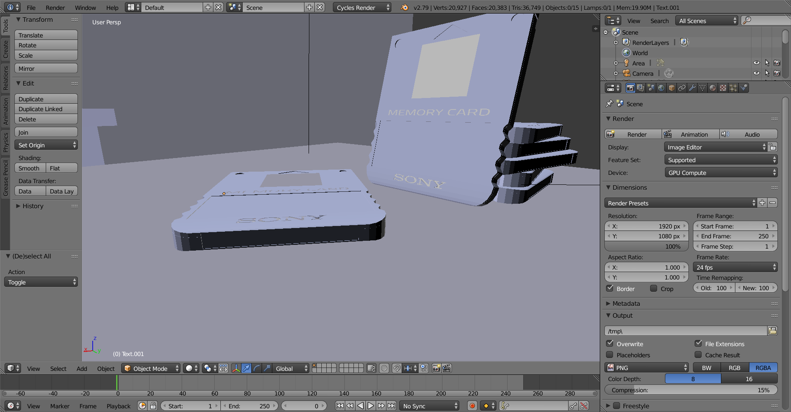Click the Translate button

(46, 35)
